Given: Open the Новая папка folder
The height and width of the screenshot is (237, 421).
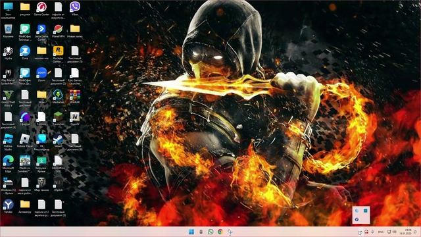Looking at the screenshot, I should point(74,31).
